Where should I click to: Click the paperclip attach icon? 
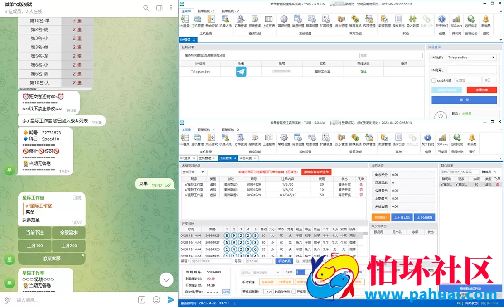pyautogui.click(x=7, y=300)
